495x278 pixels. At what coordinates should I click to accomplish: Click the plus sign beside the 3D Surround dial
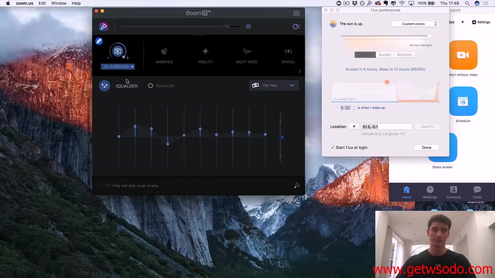click(127, 58)
